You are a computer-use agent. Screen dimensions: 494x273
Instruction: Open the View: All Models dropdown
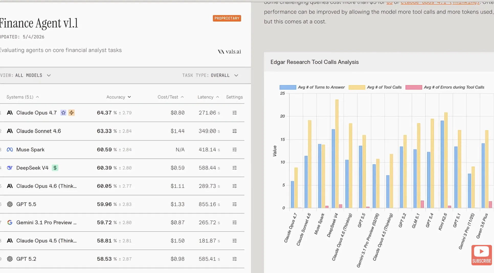pyautogui.click(x=26, y=76)
